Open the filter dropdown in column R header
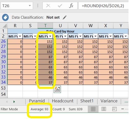This screenshot has height=119, width=130. pyautogui.click(x=20, y=36)
